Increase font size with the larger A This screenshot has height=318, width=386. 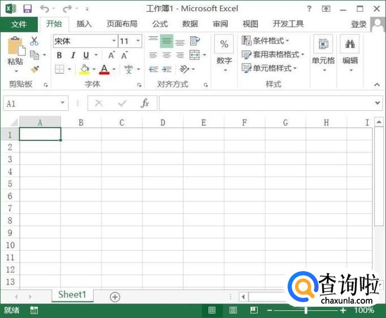(x=111, y=55)
